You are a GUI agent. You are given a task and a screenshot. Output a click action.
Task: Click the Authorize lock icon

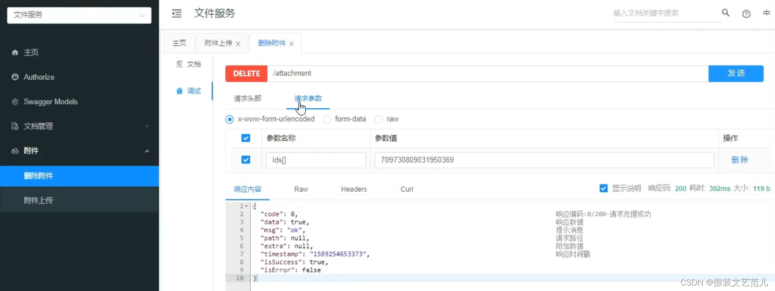click(x=15, y=77)
